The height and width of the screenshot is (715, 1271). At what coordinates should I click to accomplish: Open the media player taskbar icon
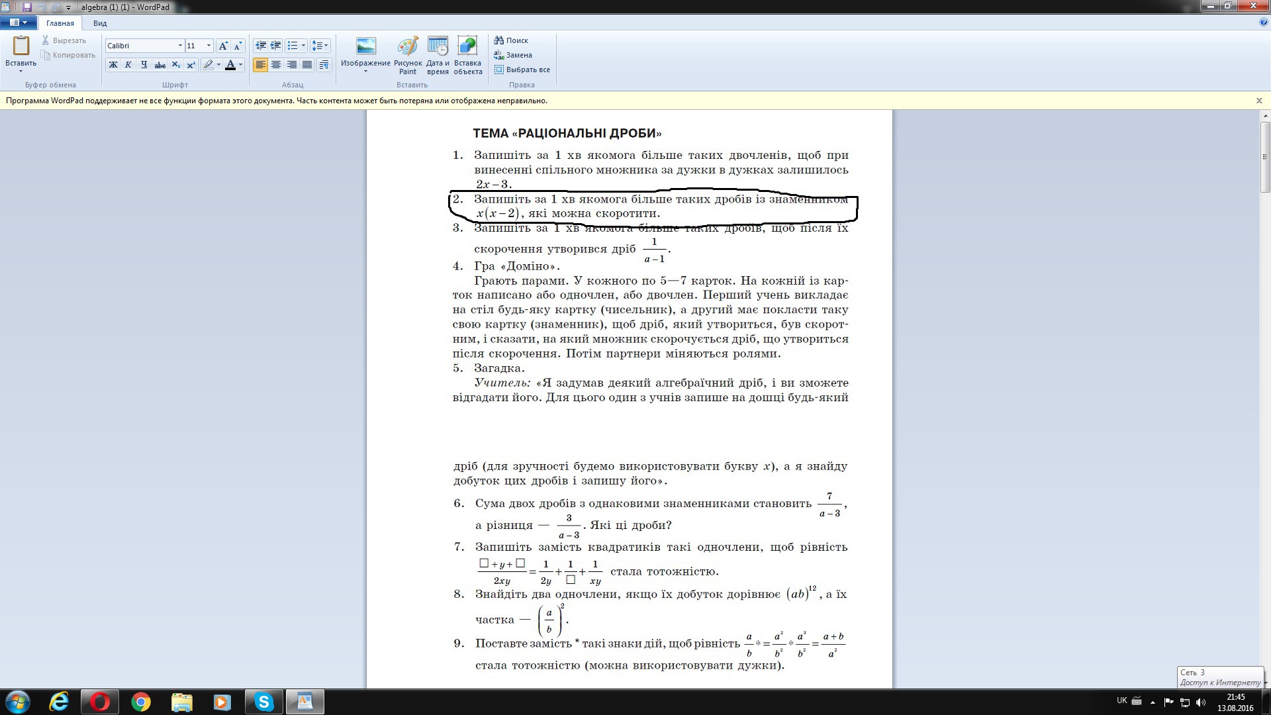222,702
